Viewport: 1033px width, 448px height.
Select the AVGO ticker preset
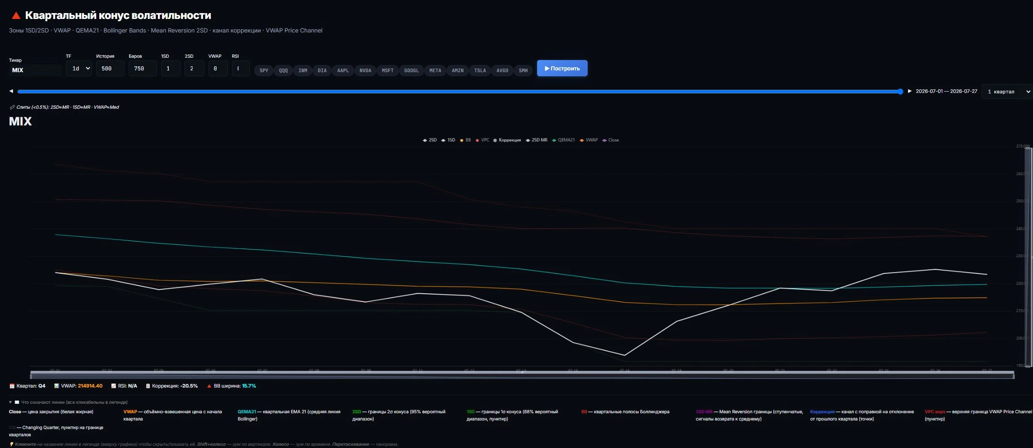click(502, 71)
